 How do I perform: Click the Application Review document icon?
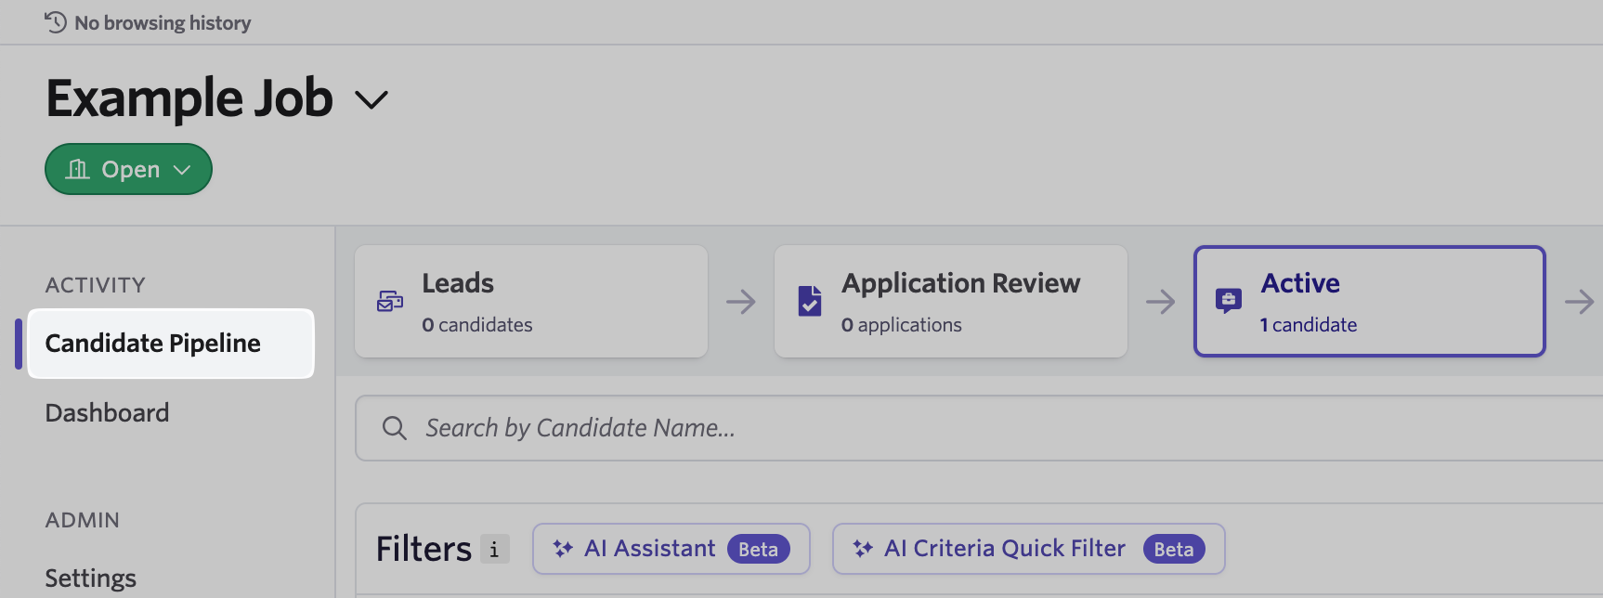point(810,301)
